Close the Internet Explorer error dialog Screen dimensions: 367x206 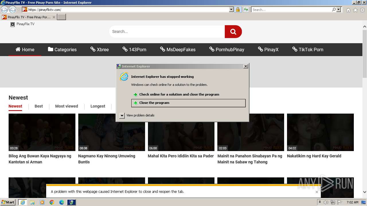click(246, 66)
